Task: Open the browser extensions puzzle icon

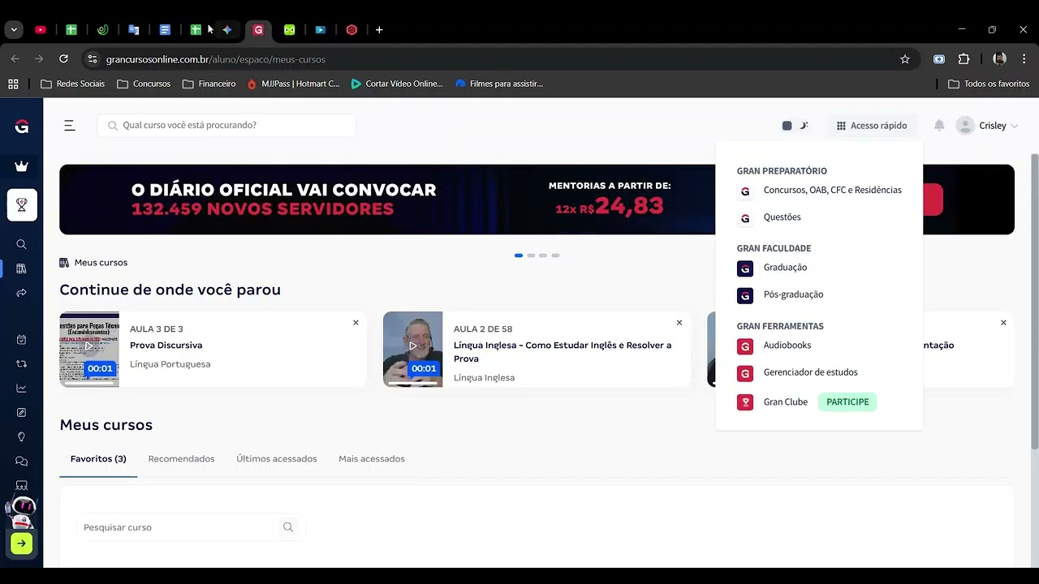Action: point(964,59)
